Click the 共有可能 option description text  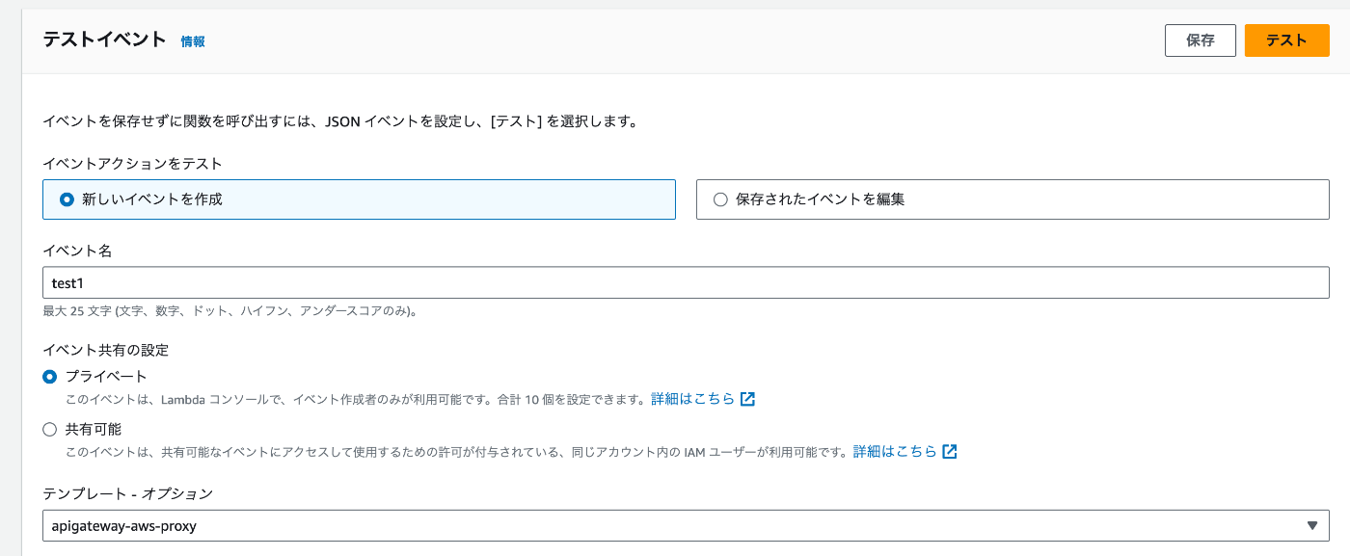[457, 451]
